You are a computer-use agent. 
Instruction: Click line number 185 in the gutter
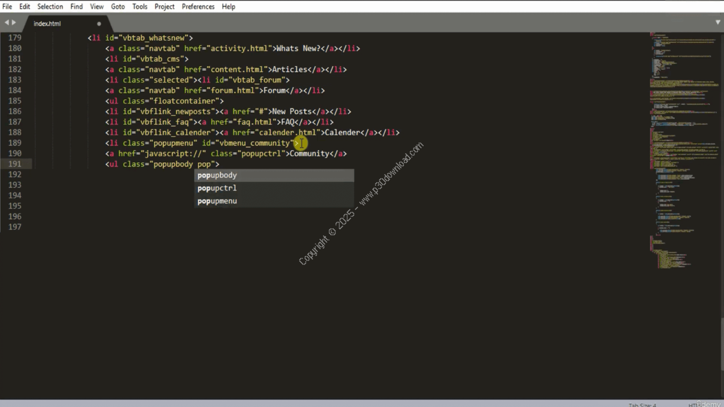tap(15, 101)
